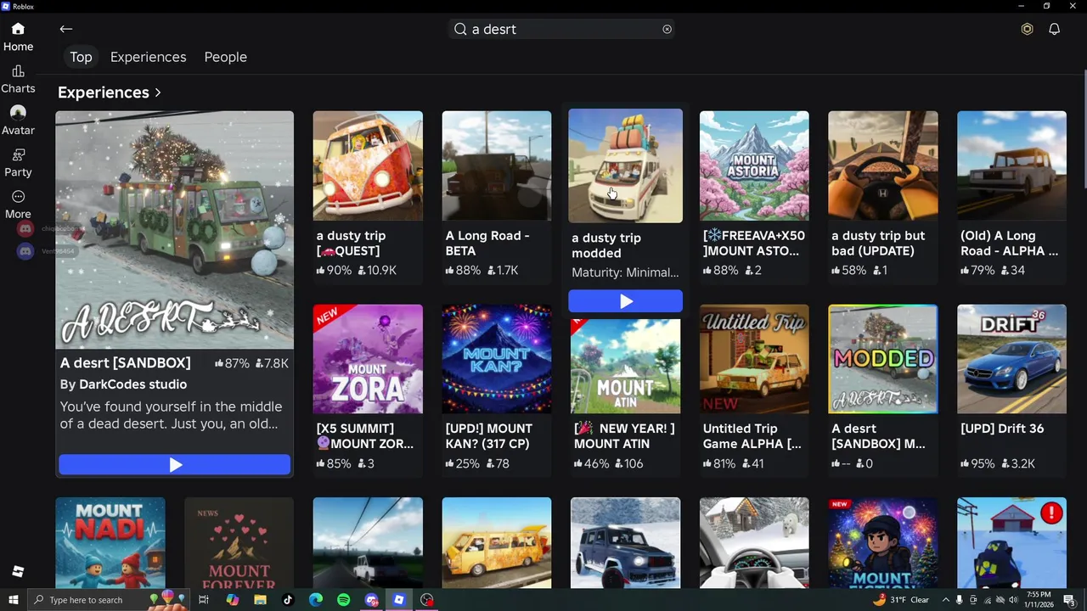The image size is (1087, 611).
Task: Open the More menu in the sidebar
Action: (18, 205)
